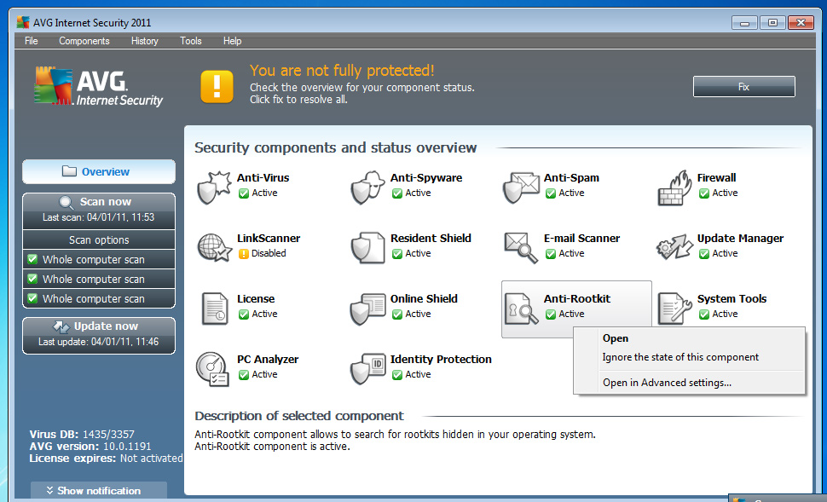Click the magnifier icon beside Scan now
Viewport: 827px width, 502px height.
tap(67, 203)
